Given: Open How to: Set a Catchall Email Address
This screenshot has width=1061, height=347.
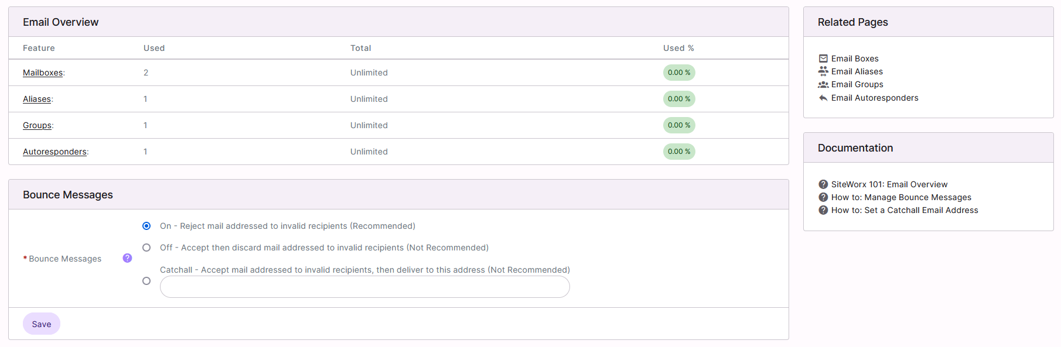Looking at the screenshot, I should tap(904, 210).
